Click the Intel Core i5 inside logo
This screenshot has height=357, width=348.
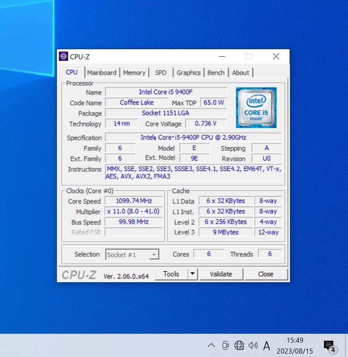[x=256, y=107]
